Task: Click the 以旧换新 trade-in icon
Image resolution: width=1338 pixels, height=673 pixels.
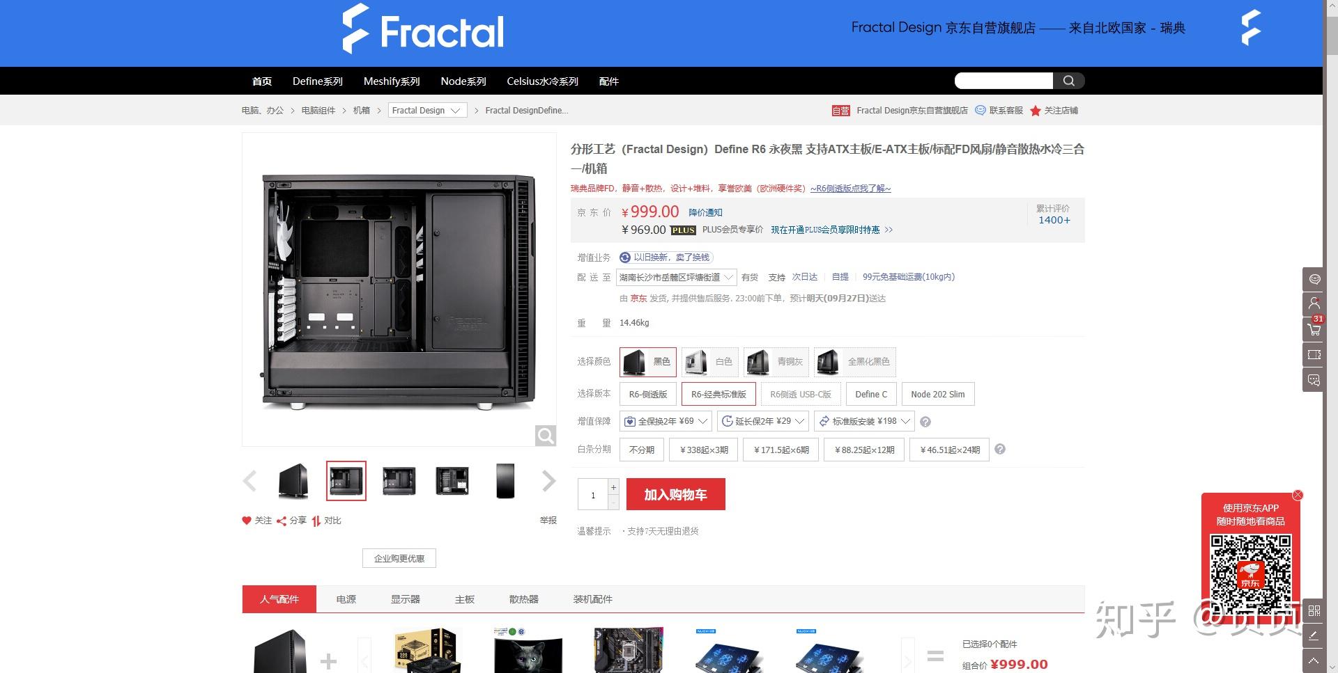Action: coord(625,258)
